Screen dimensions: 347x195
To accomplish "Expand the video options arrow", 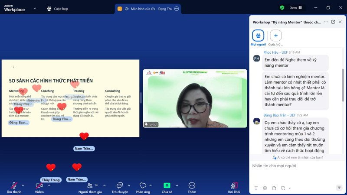I will click(x=49, y=185).
